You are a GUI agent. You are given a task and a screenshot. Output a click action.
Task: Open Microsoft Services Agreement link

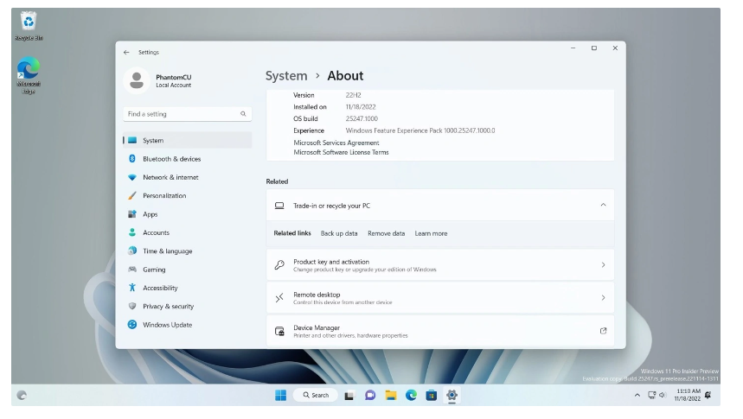click(336, 143)
